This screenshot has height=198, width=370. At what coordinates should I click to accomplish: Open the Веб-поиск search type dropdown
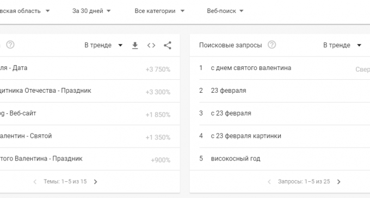pyautogui.click(x=225, y=11)
